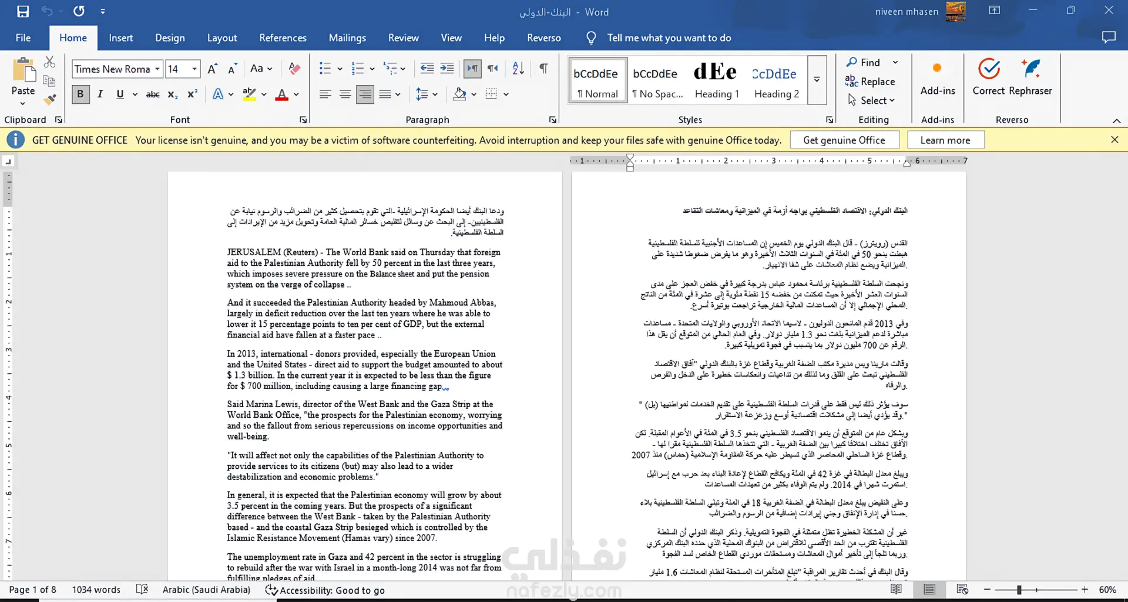This screenshot has width=1128, height=602.
Task: Click the Copy icon in Clipboard
Action: pyautogui.click(x=50, y=81)
